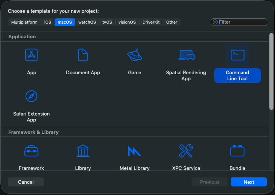The image size is (275, 195).
Task: Switch to the iOS tab
Action: [48, 22]
